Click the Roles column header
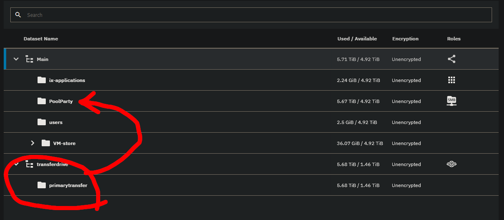The width and height of the screenshot is (504, 220). [x=454, y=39]
